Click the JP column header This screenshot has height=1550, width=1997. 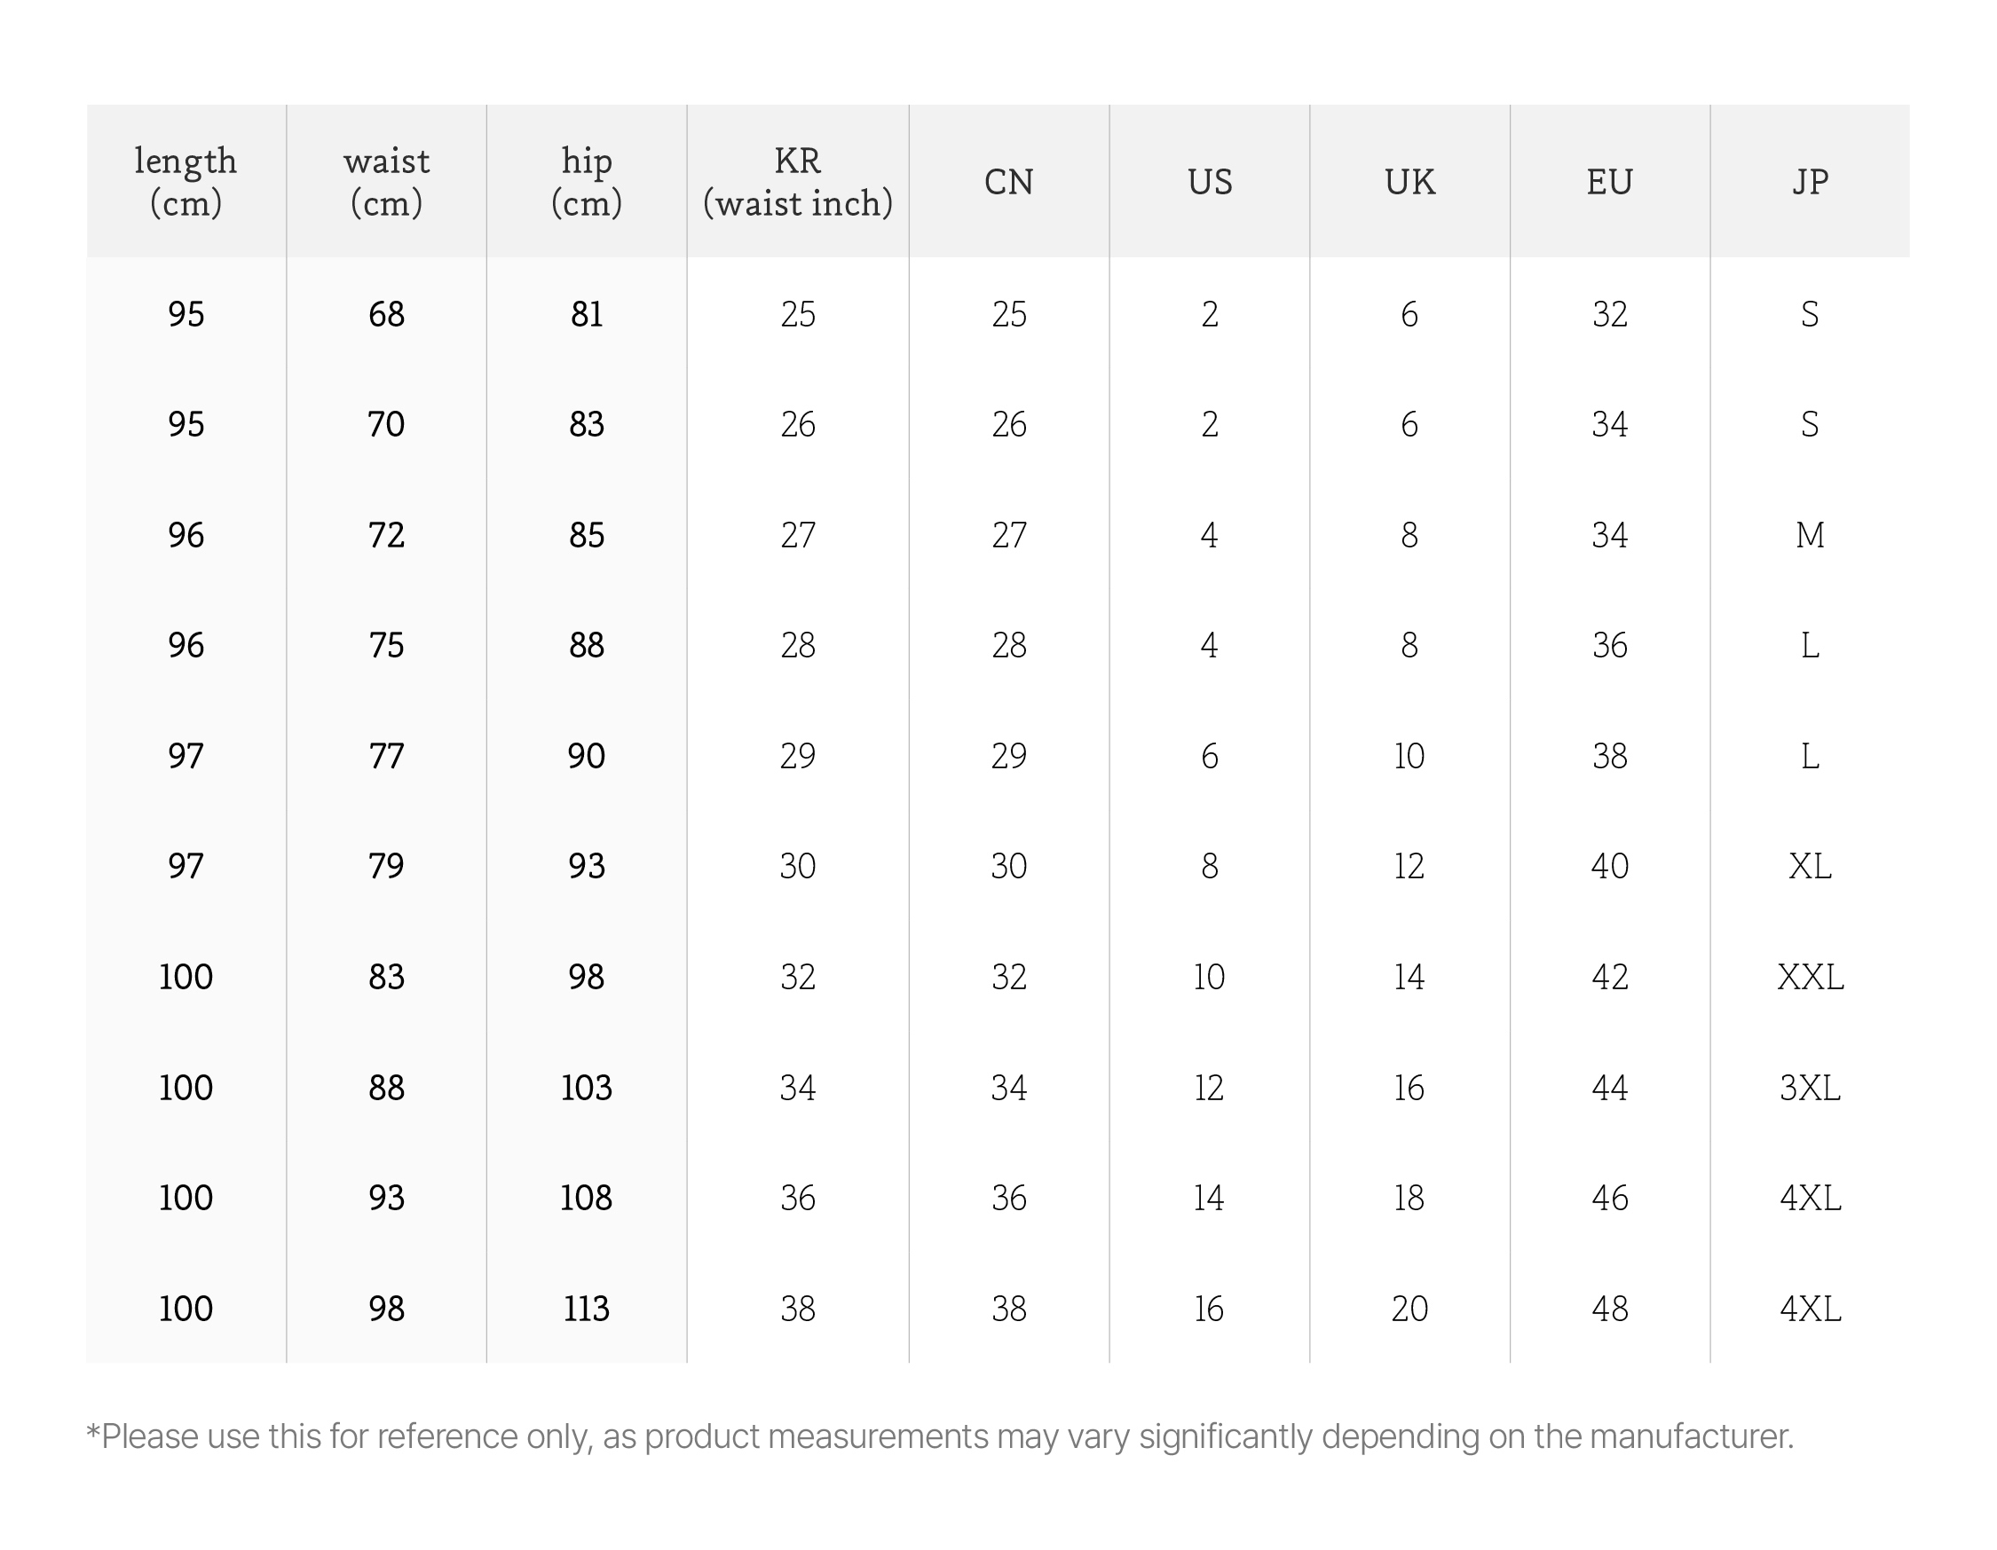click(1810, 181)
